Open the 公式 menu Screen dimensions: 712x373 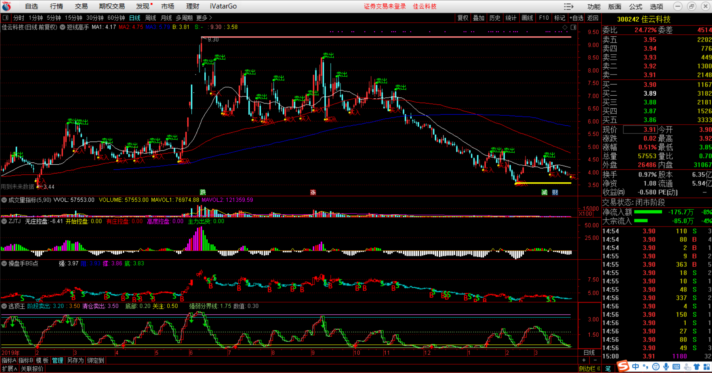pyautogui.click(x=636, y=7)
